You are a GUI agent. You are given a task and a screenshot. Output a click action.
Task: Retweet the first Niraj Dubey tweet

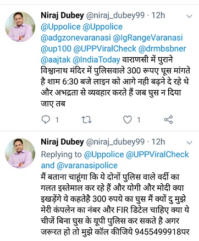click(86, 119)
